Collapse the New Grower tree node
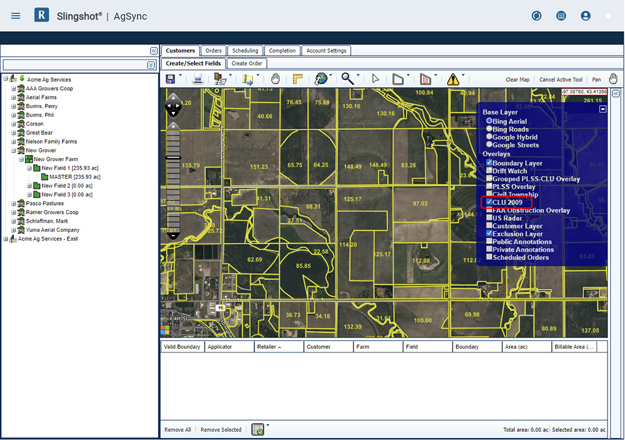The width and height of the screenshot is (625, 440). (13, 150)
